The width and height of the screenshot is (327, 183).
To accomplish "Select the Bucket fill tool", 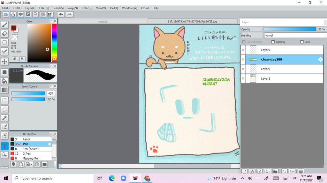I will [4, 81].
